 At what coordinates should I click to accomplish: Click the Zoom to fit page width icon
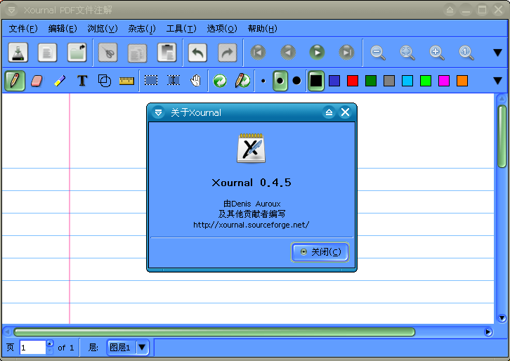(x=407, y=53)
